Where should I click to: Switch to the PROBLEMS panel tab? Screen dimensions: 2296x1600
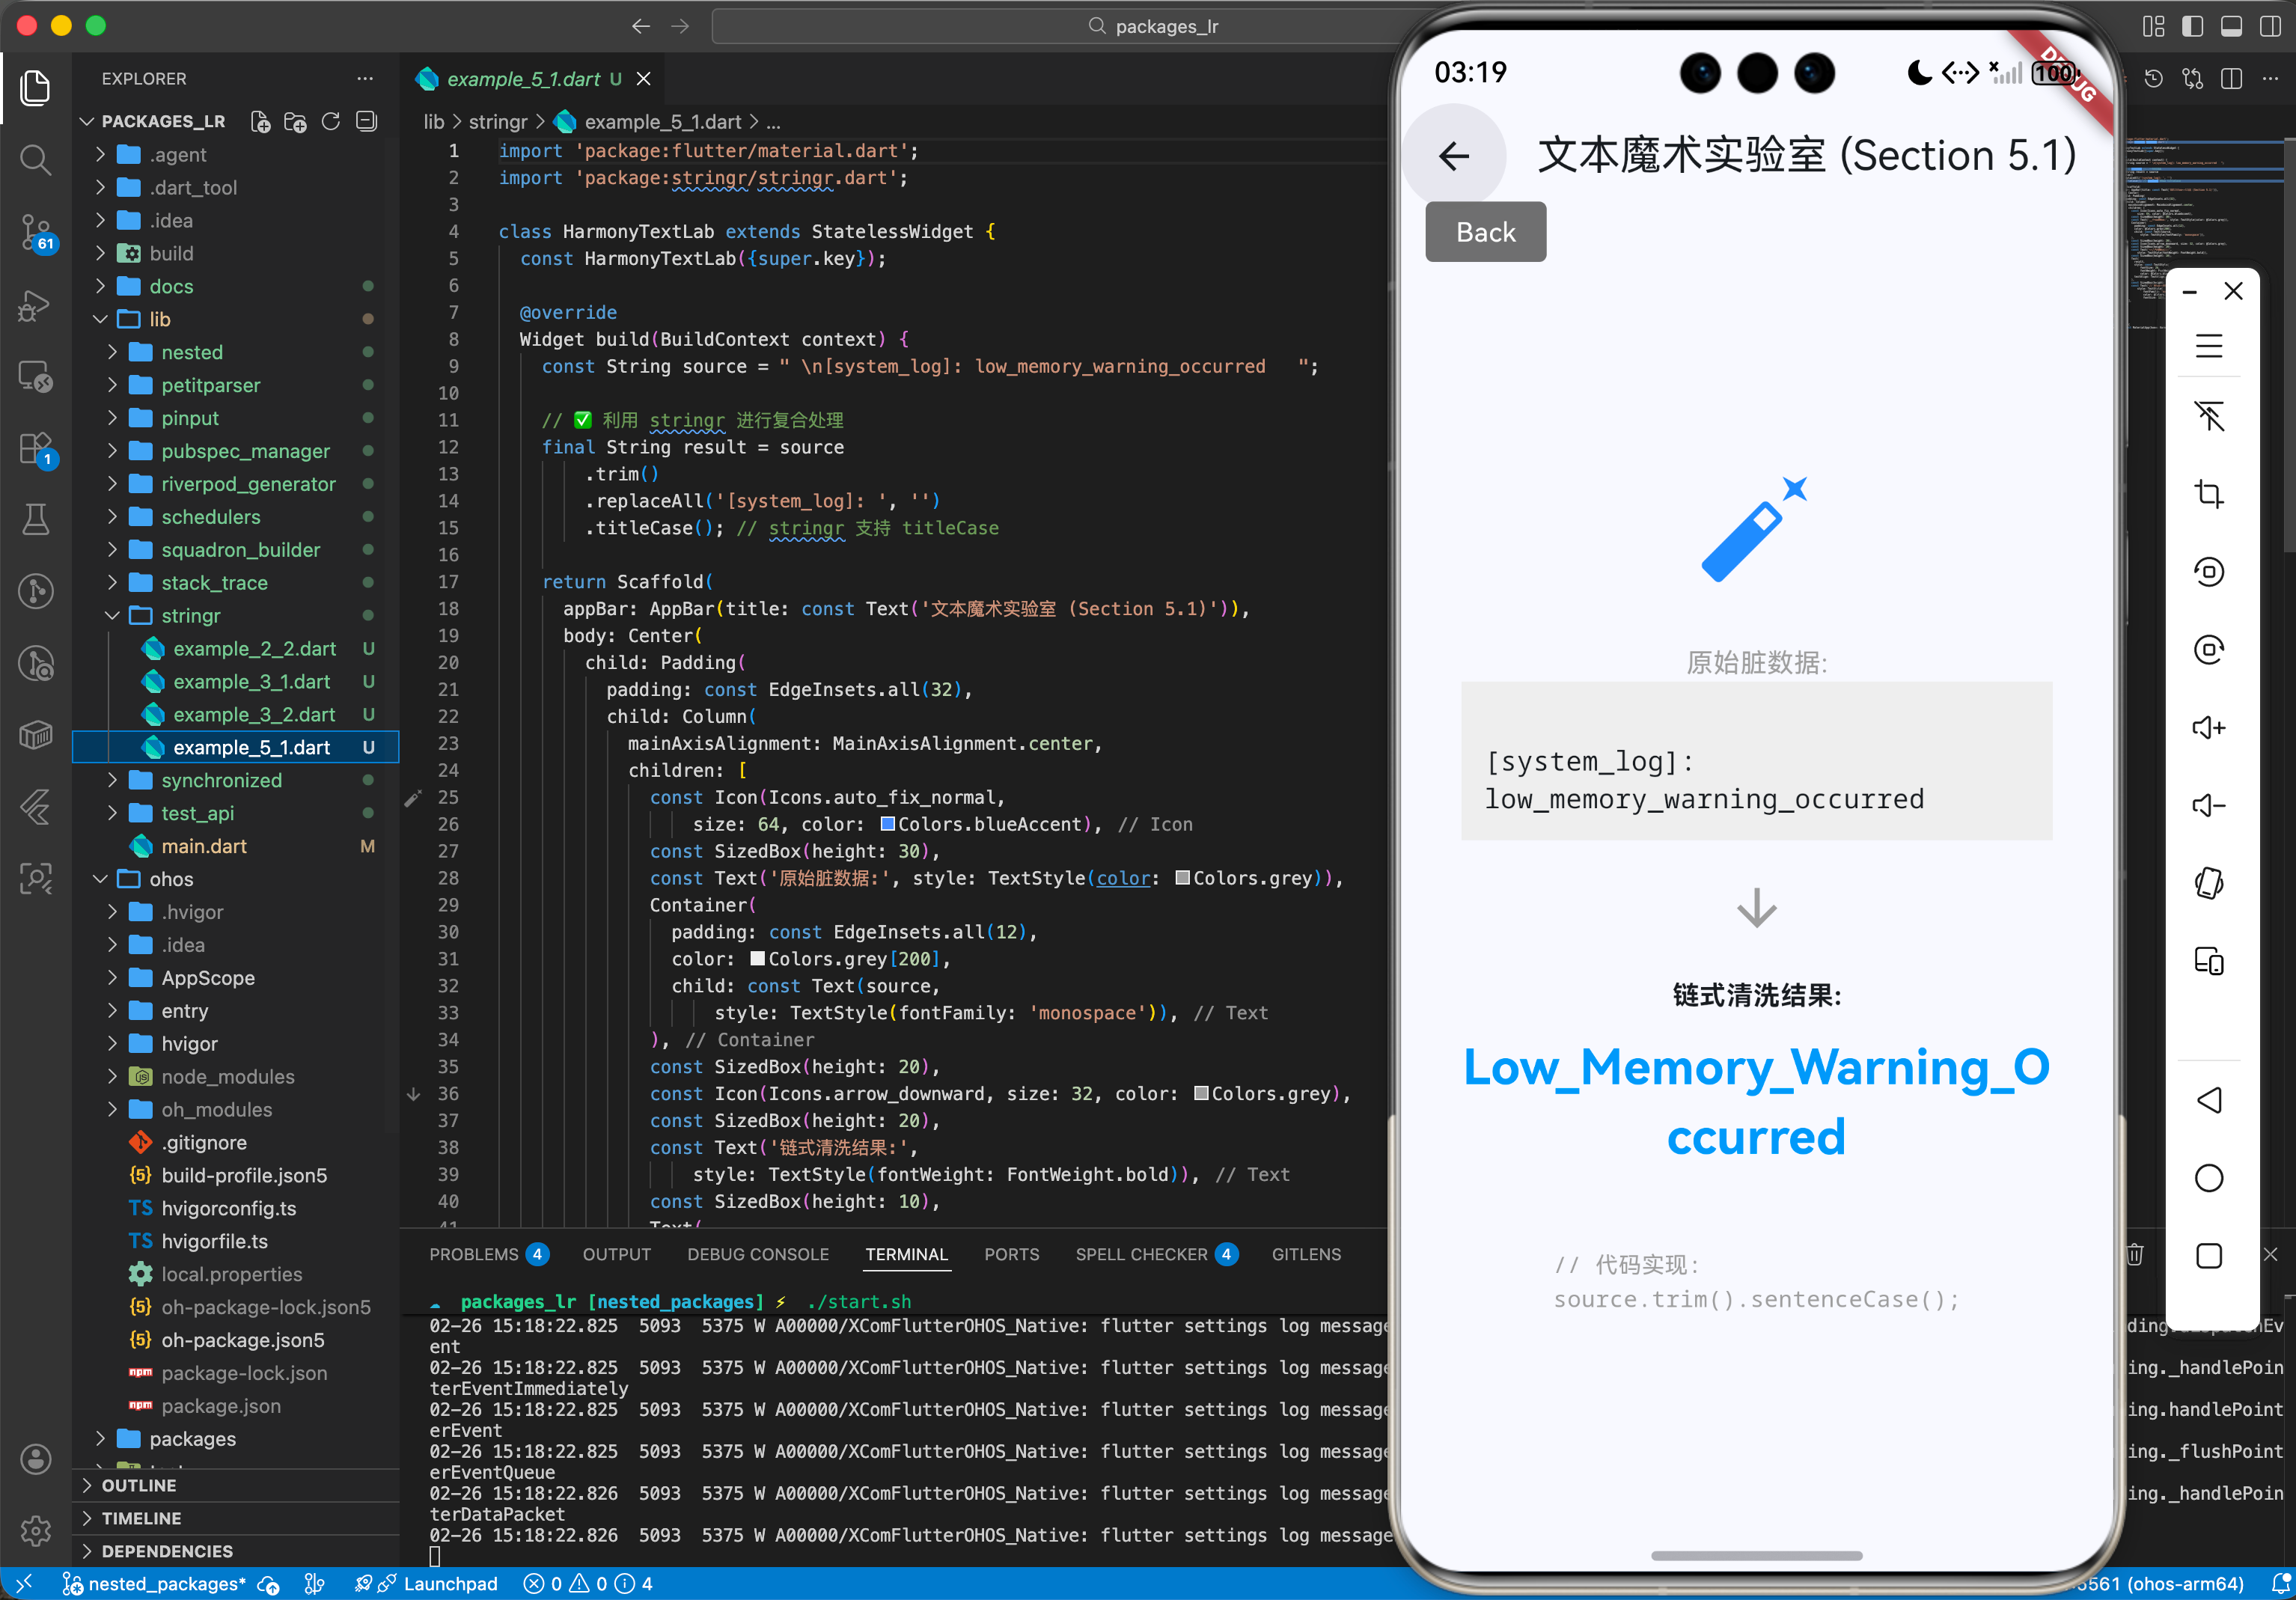489,1254
